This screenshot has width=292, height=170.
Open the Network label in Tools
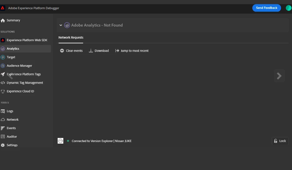[13, 120]
